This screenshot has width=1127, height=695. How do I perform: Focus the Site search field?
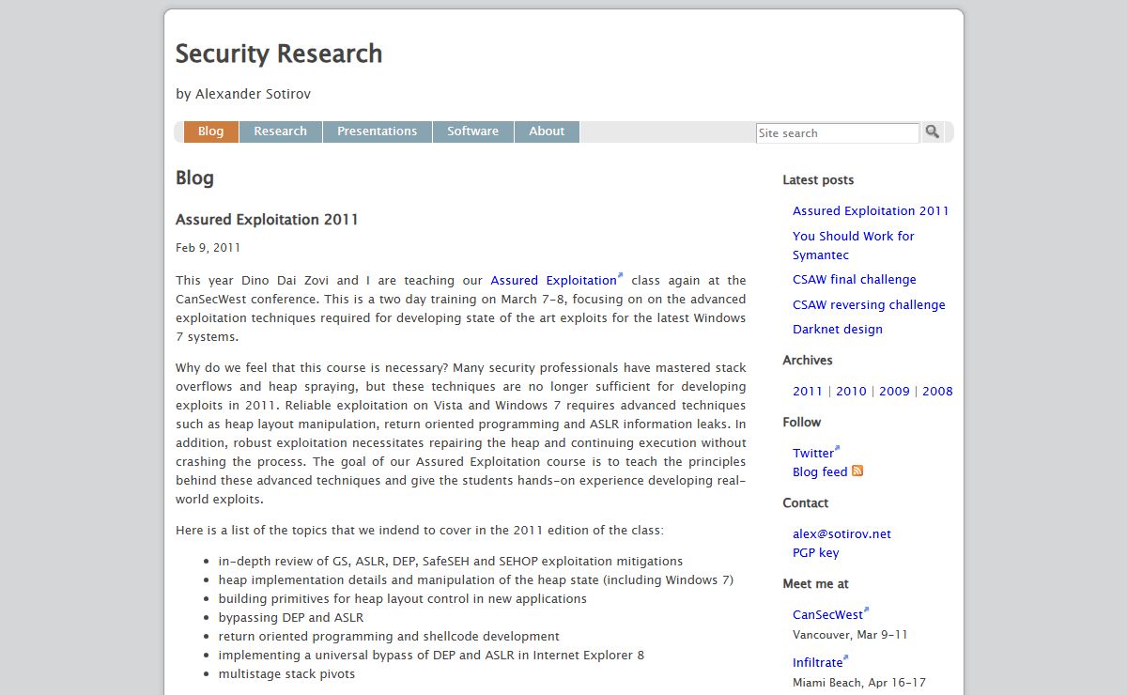[x=838, y=133]
